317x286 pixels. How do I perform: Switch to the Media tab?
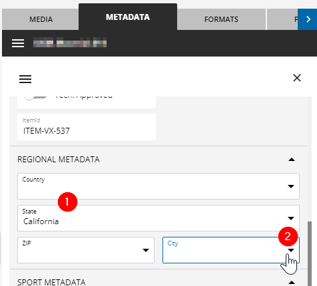41,19
